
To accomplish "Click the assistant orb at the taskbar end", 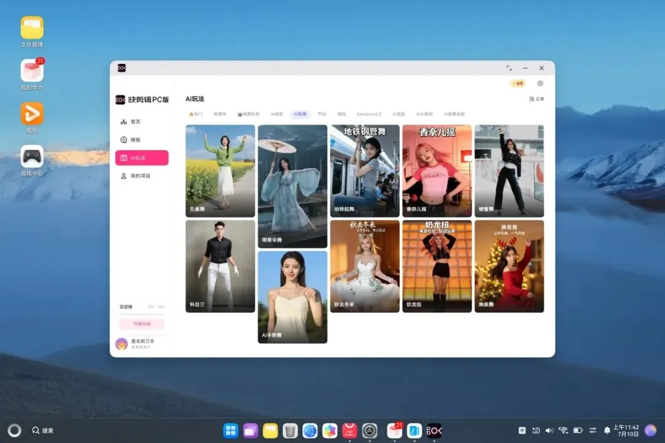I will tap(651, 430).
